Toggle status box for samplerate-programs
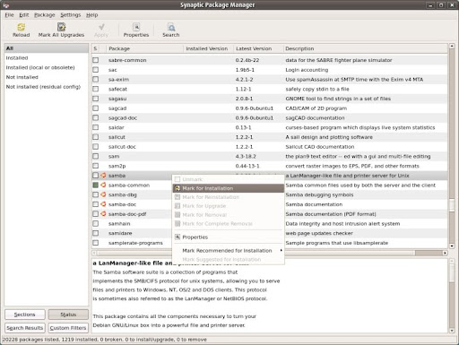Image resolution: width=459 pixels, height=345 pixels. click(x=96, y=243)
